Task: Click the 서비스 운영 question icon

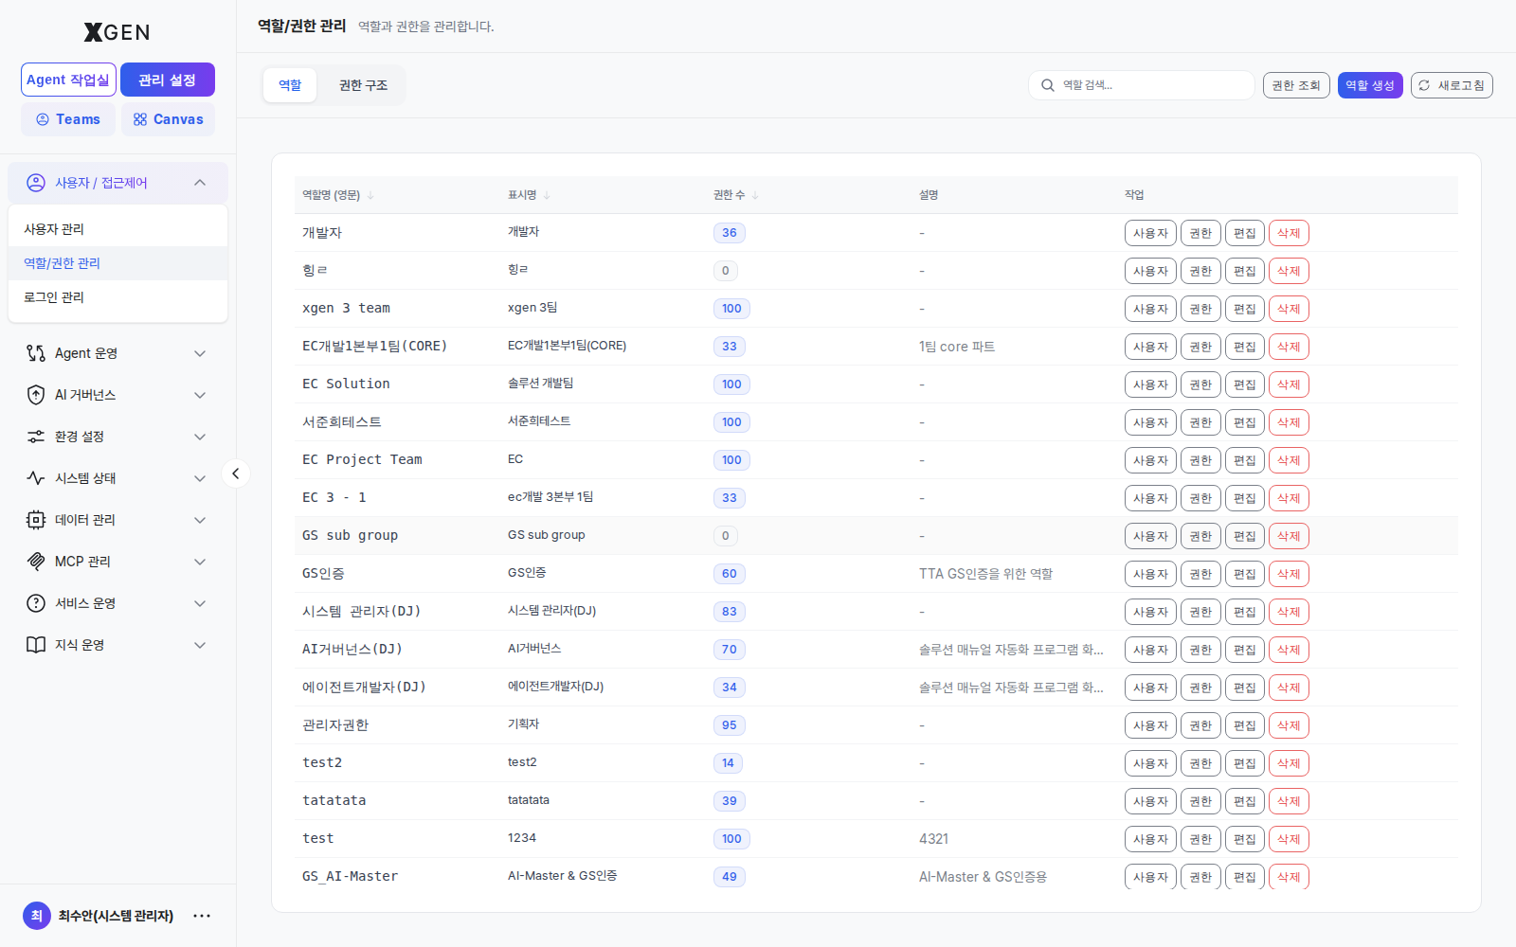Action: click(36, 603)
